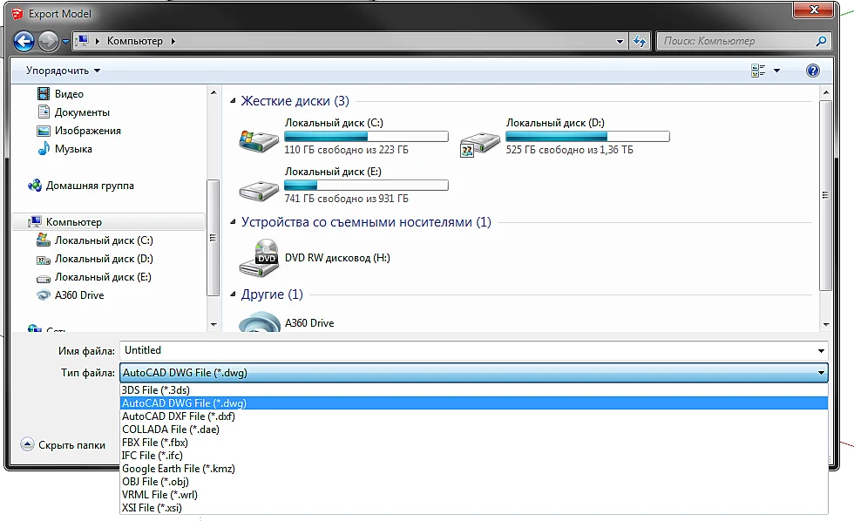Click the C: drive free space bar
854x521 pixels.
click(x=366, y=136)
